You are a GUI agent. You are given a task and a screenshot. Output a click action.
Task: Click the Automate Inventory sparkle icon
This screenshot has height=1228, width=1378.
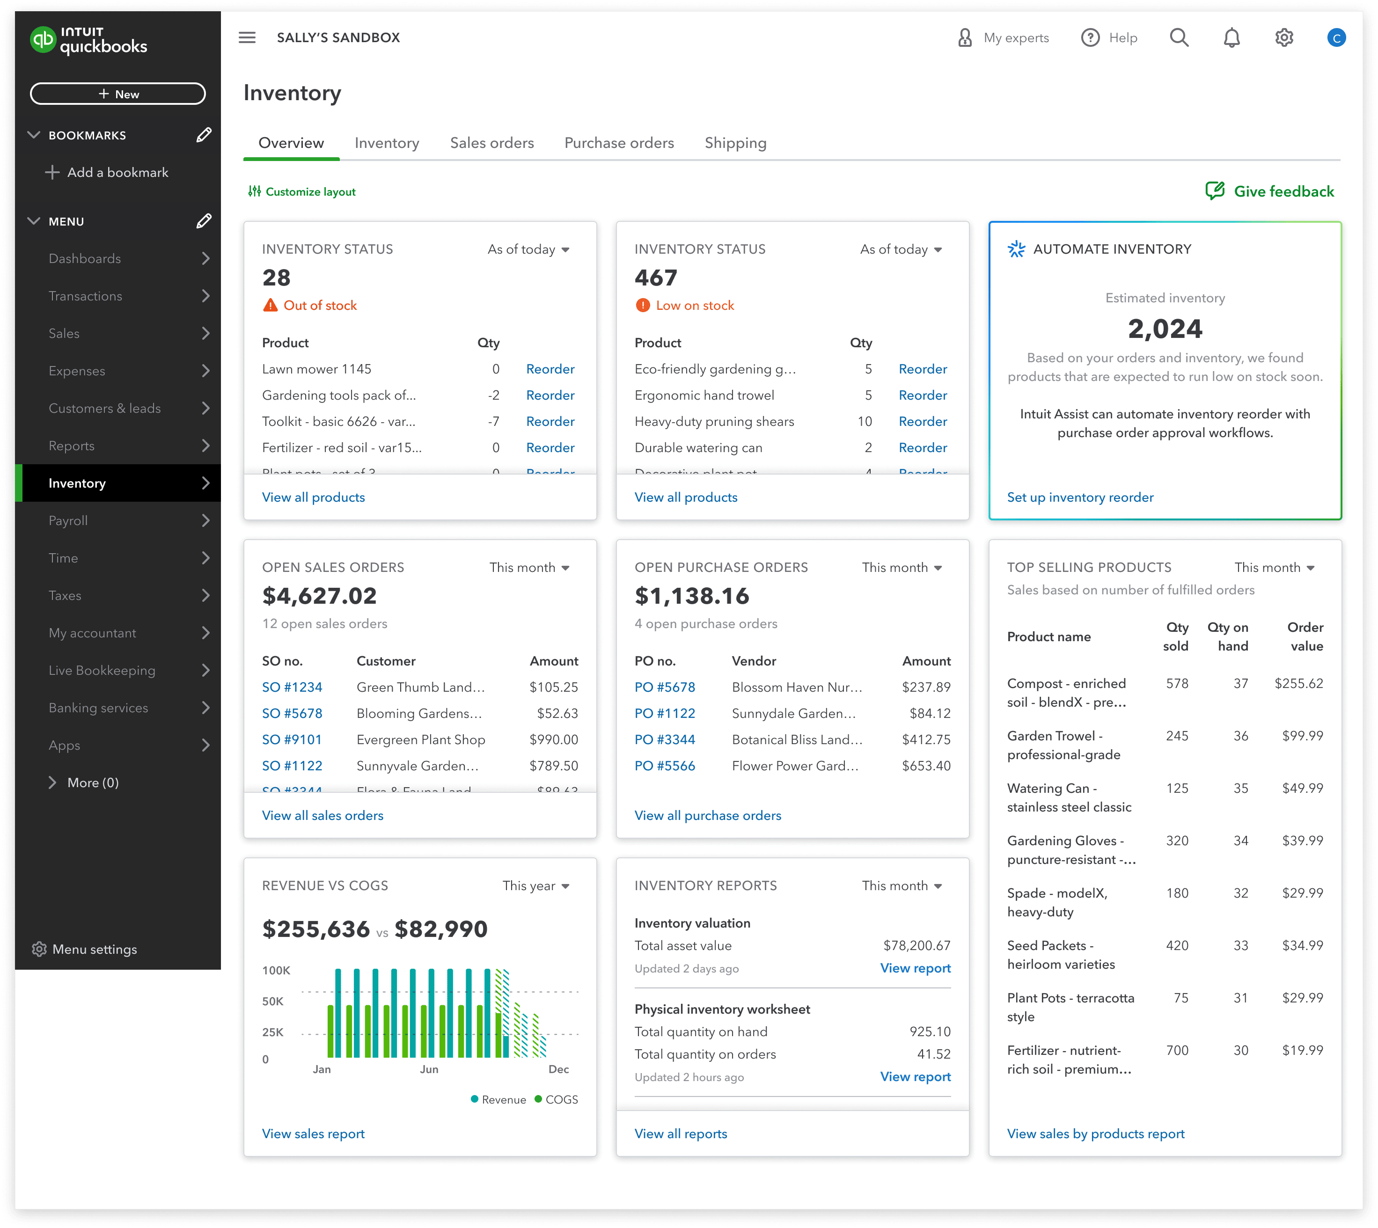(1016, 249)
